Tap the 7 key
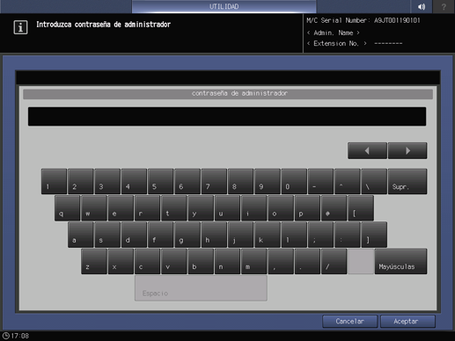The width and height of the screenshot is (455, 341). tap(214, 181)
